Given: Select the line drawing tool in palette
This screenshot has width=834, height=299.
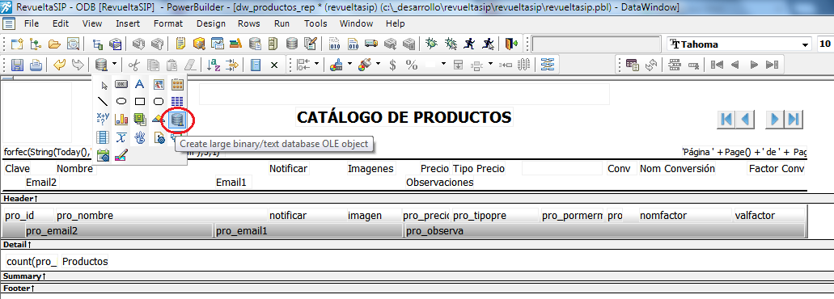Looking at the screenshot, I should click(104, 101).
